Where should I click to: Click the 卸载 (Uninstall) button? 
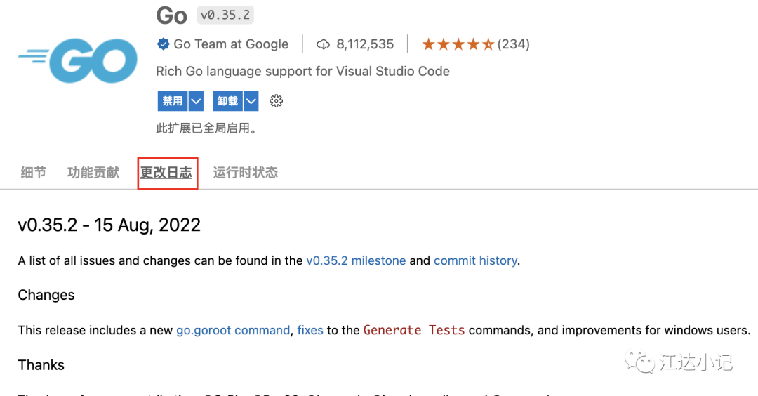(x=227, y=101)
